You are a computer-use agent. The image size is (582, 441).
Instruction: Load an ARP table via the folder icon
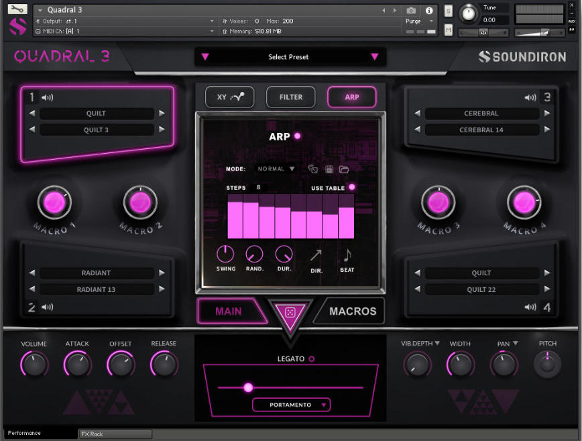click(344, 169)
